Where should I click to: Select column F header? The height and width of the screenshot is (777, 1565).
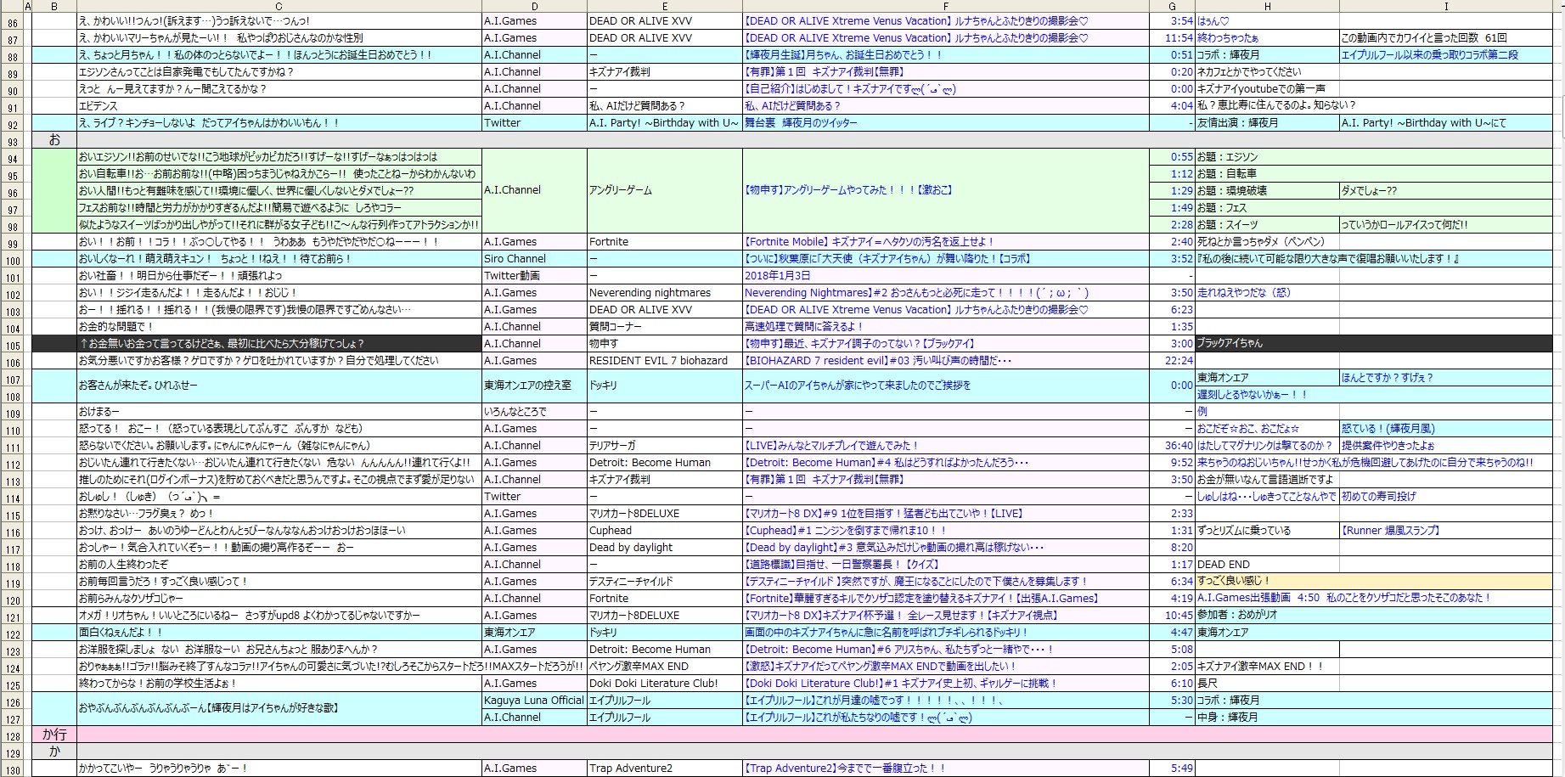tap(946, 7)
